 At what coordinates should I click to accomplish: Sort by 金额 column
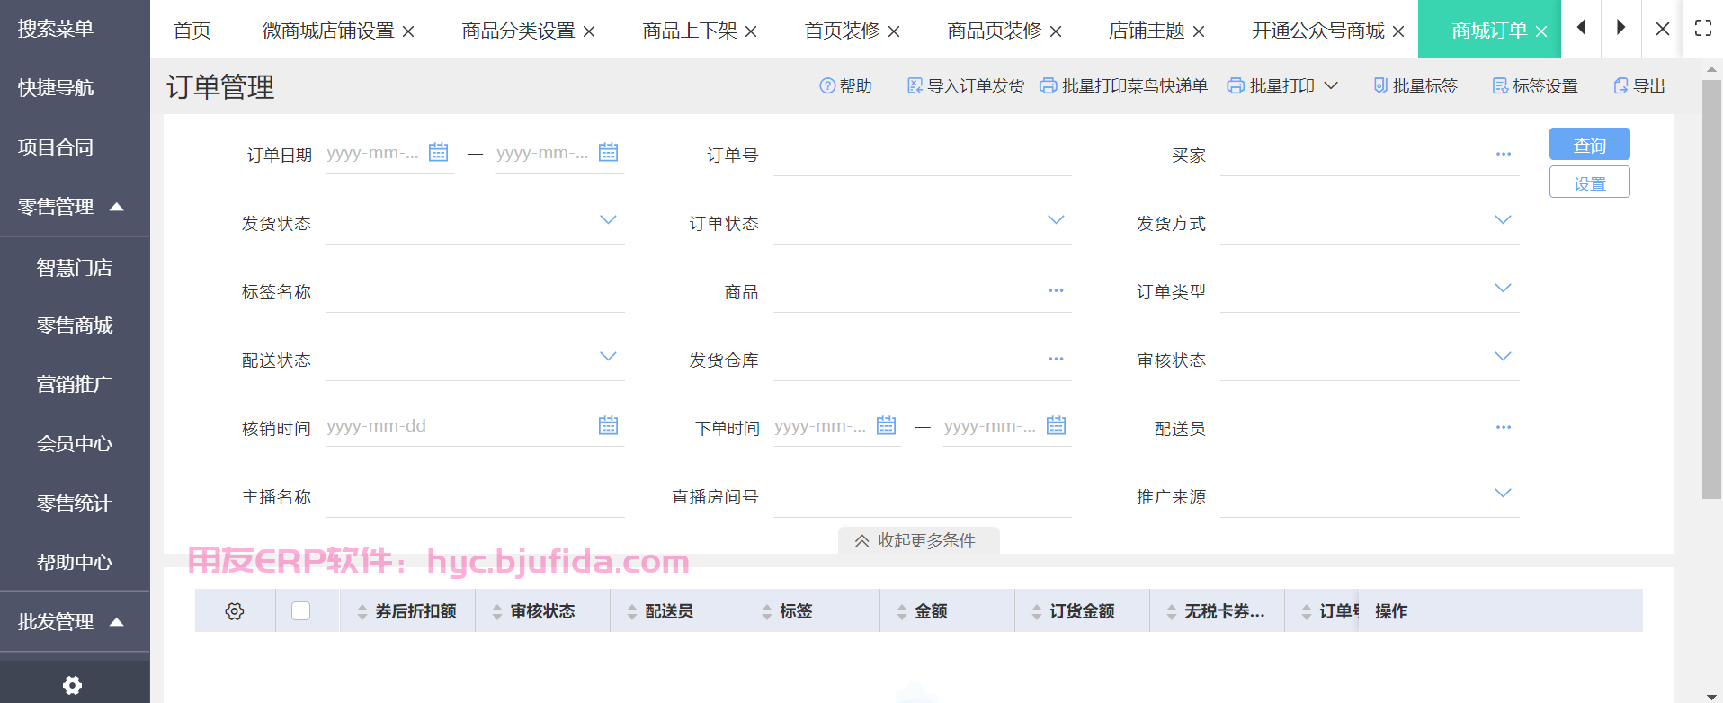pos(902,612)
